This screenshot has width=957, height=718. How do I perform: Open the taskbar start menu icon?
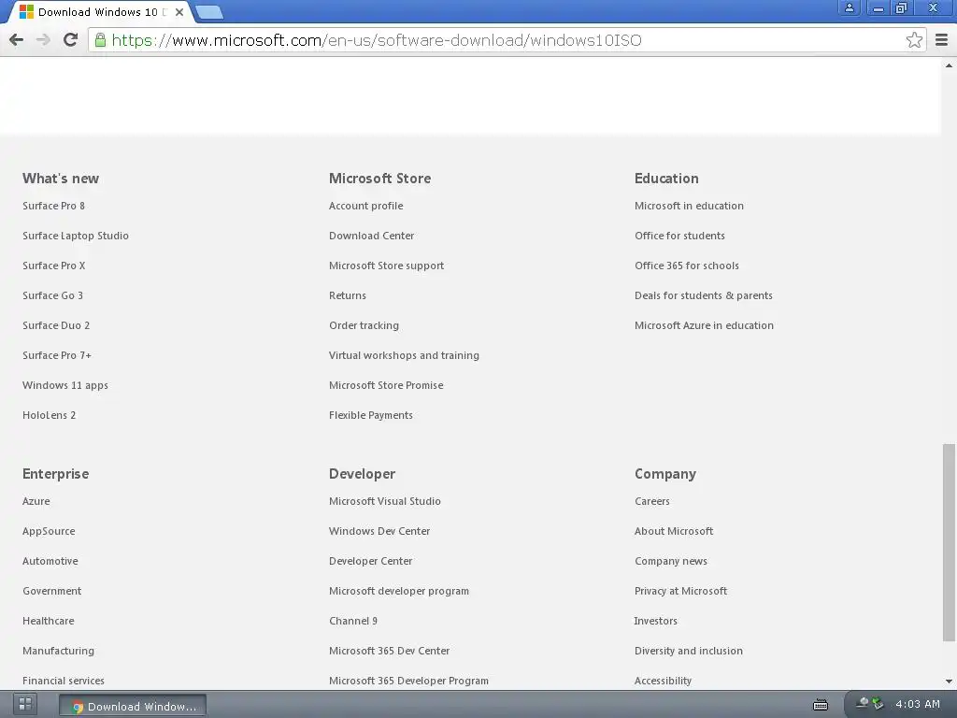point(25,704)
